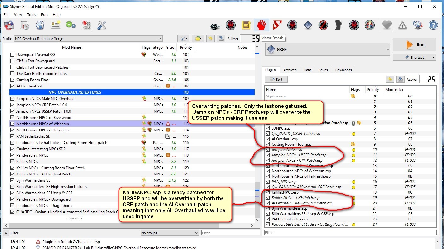Open the Profile dropdown list
The width and height of the screenshot is (444, 249).
pyautogui.click(x=88, y=39)
